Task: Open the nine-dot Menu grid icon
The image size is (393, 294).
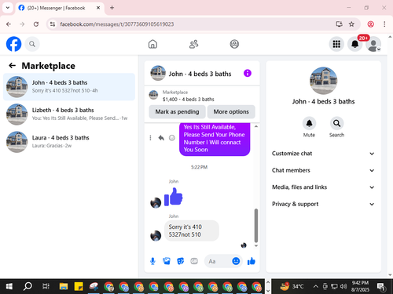Action: (x=336, y=44)
